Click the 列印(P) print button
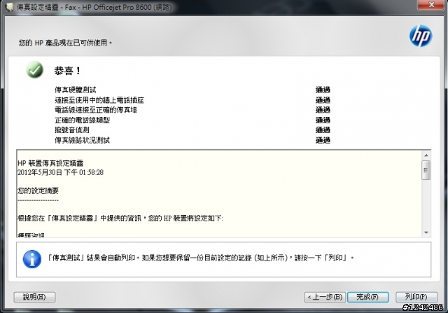Image resolution: width=448 pixels, height=313 pixels. (416, 297)
